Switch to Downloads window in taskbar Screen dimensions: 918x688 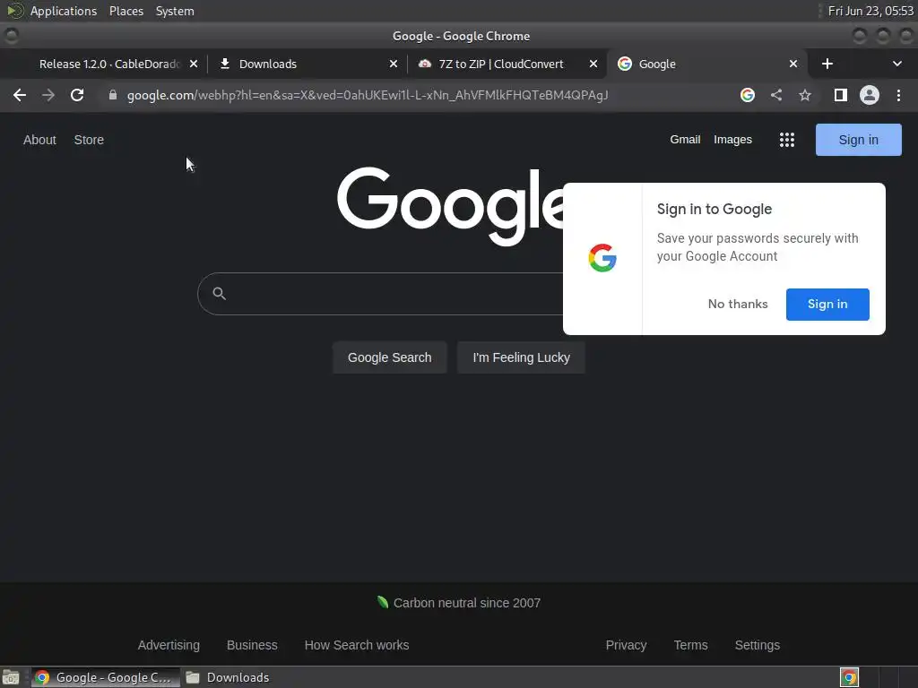click(x=227, y=677)
